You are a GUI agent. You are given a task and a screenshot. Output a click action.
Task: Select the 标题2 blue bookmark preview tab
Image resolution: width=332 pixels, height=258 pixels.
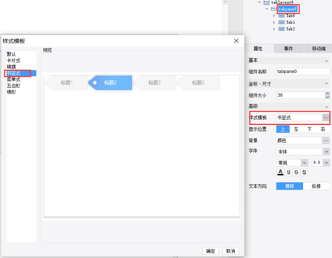click(110, 83)
